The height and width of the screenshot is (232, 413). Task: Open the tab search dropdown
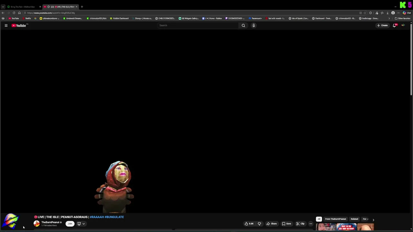[x=3, y=7]
